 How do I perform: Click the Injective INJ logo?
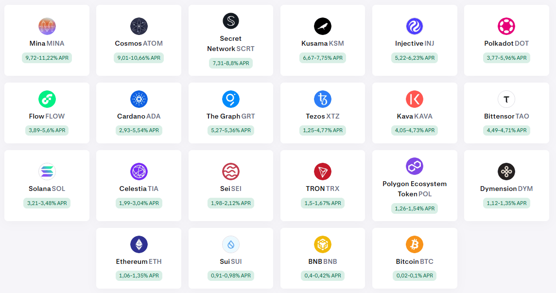point(414,26)
